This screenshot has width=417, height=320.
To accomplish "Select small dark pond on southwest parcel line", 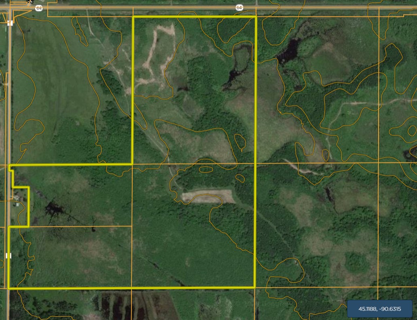I will (x=94, y=229).
